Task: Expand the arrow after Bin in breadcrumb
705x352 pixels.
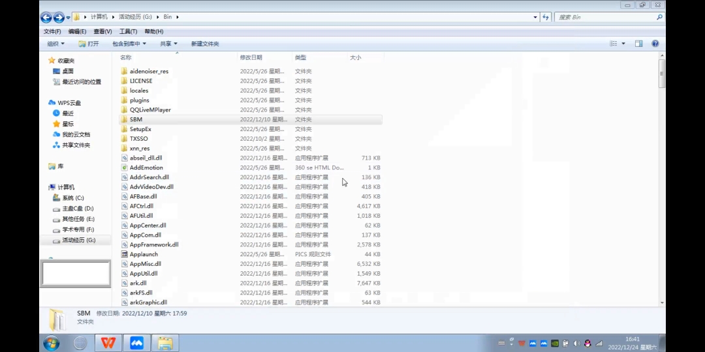Action: pos(178,17)
